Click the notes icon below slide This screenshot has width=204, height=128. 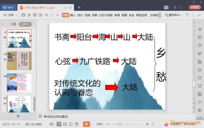pos(40,116)
